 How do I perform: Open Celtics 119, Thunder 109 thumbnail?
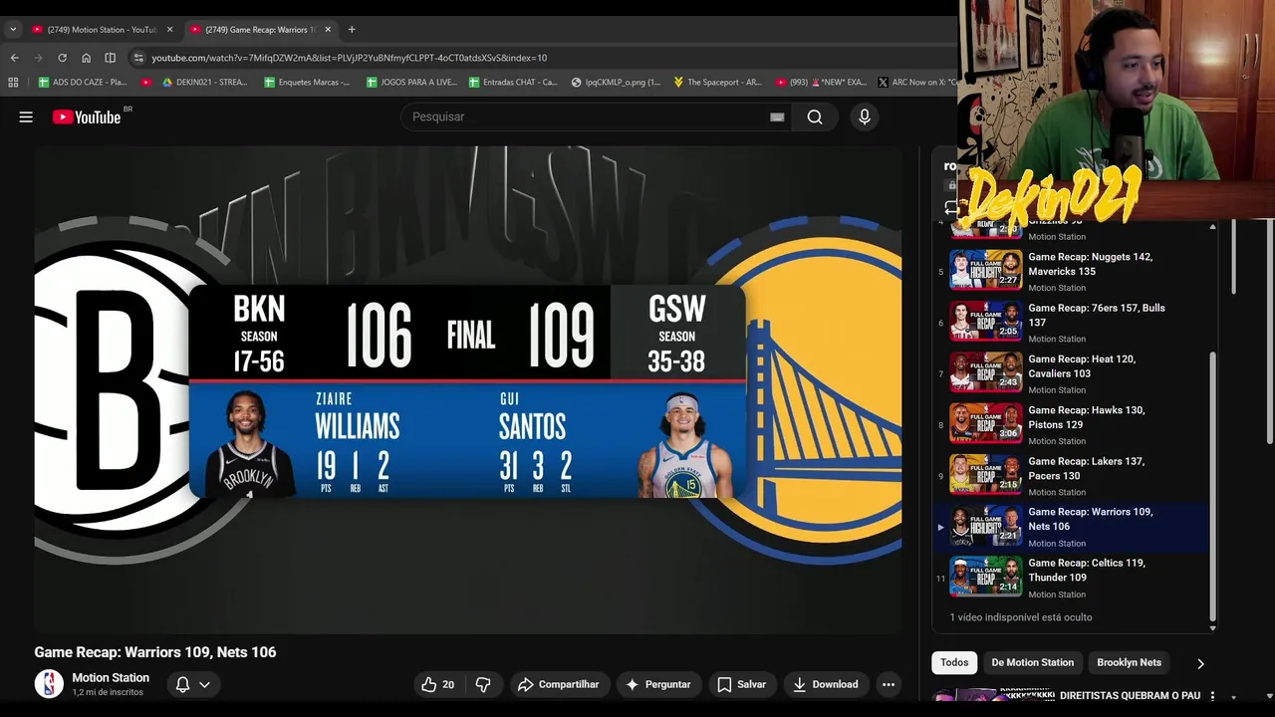[986, 577]
